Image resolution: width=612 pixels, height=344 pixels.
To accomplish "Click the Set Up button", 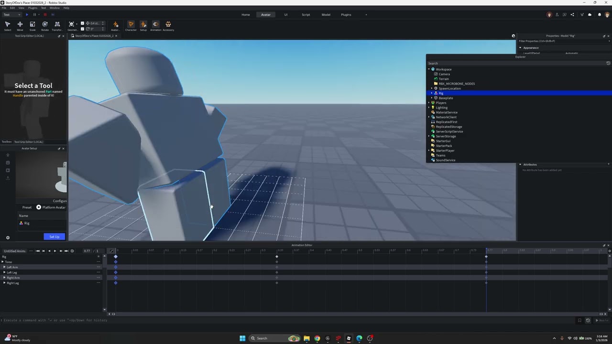I will click(x=54, y=237).
